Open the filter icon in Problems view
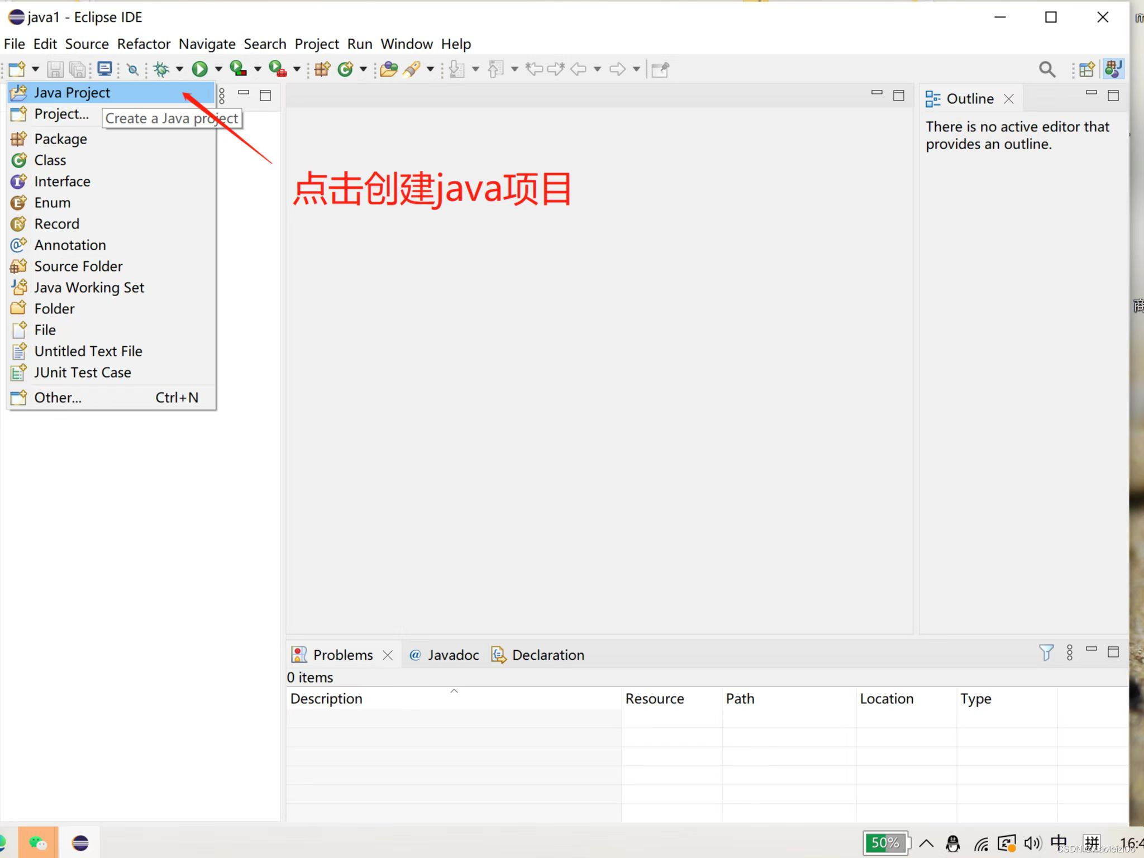 [x=1046, y=652]
